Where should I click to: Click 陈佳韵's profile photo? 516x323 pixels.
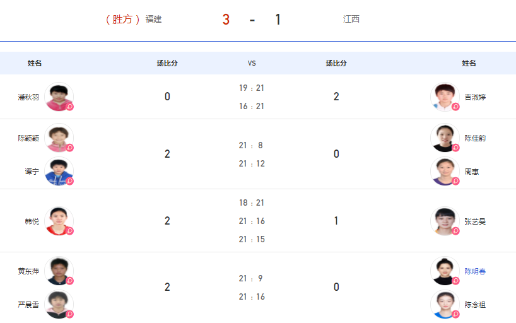(x=445, y=138)
